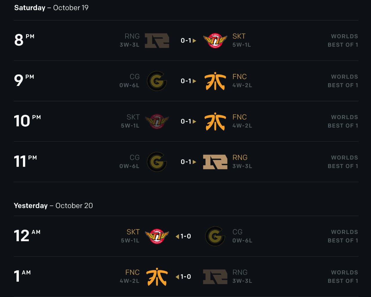
Task: Select the RNG logo in the 11 PM match
Action: [x=215, y=162]
